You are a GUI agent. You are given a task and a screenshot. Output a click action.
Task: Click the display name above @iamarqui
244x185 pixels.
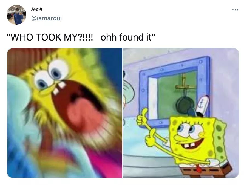(x=36, y=9)
